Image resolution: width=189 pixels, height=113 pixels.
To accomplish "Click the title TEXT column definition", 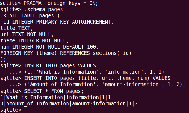I will pyautogui.click(x=17, y=28).
